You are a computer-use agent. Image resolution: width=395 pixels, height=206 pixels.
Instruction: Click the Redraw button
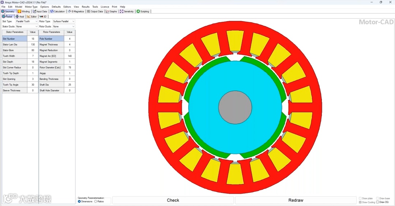pyautogui.click(x=296, y=200)
